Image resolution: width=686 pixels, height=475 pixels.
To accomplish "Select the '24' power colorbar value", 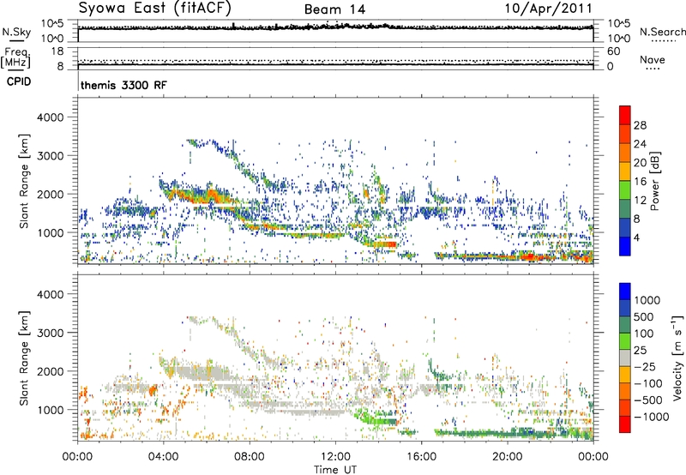I will click(640, 144).
